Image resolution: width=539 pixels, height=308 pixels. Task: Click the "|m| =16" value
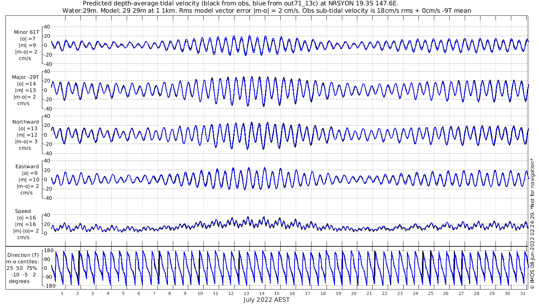tap(26, 224)
